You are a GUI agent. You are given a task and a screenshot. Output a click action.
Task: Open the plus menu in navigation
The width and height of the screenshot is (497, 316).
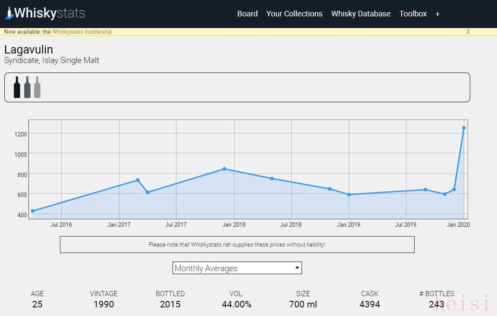(437, 14)
